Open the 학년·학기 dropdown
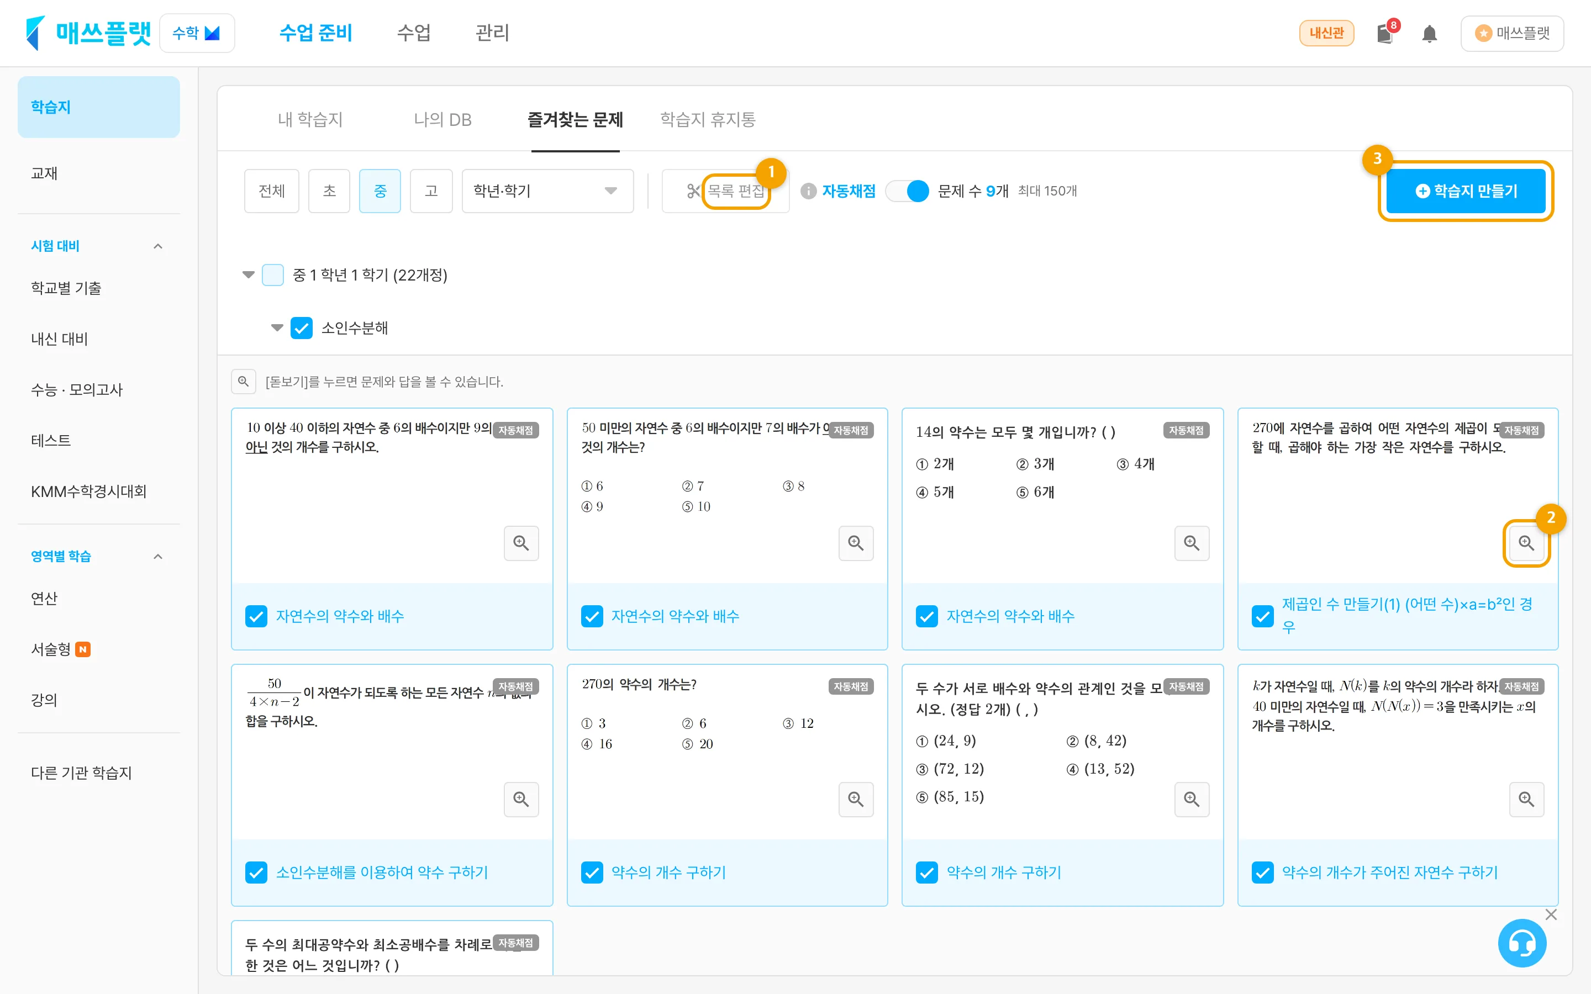 tap(547, 191)
